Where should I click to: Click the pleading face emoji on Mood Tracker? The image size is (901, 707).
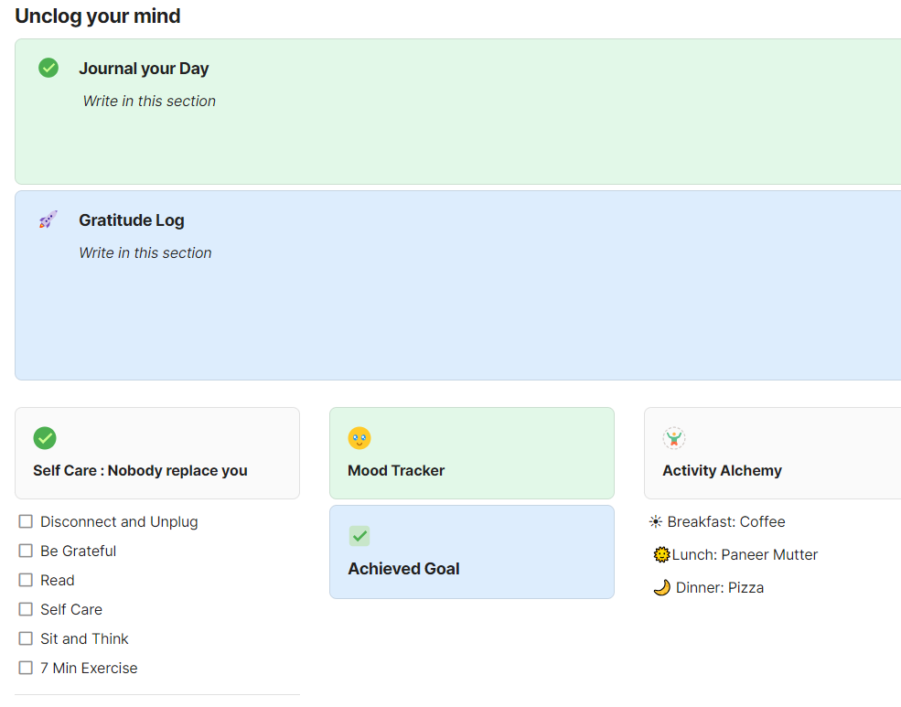359,438
